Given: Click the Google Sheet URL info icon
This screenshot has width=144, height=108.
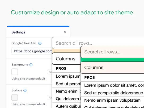Looking at the screenshot, I should point(40,43).
